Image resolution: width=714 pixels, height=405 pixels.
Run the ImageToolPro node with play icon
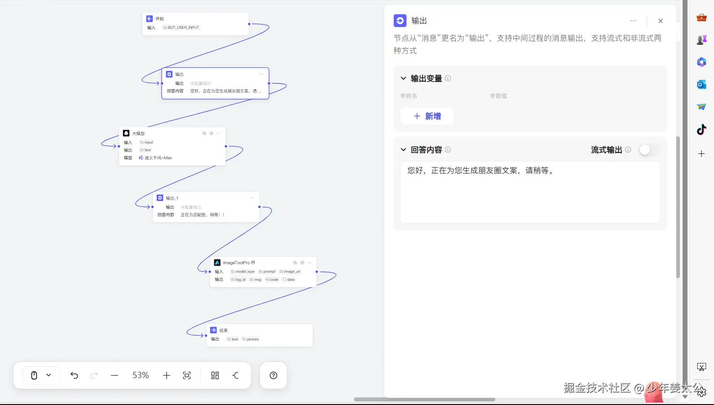[302, 262]
